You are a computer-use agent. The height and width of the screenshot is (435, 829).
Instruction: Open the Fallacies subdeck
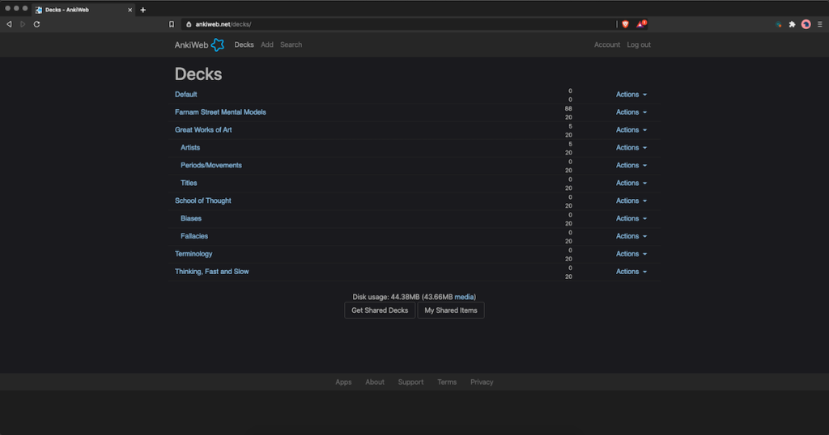coord(194,236)
